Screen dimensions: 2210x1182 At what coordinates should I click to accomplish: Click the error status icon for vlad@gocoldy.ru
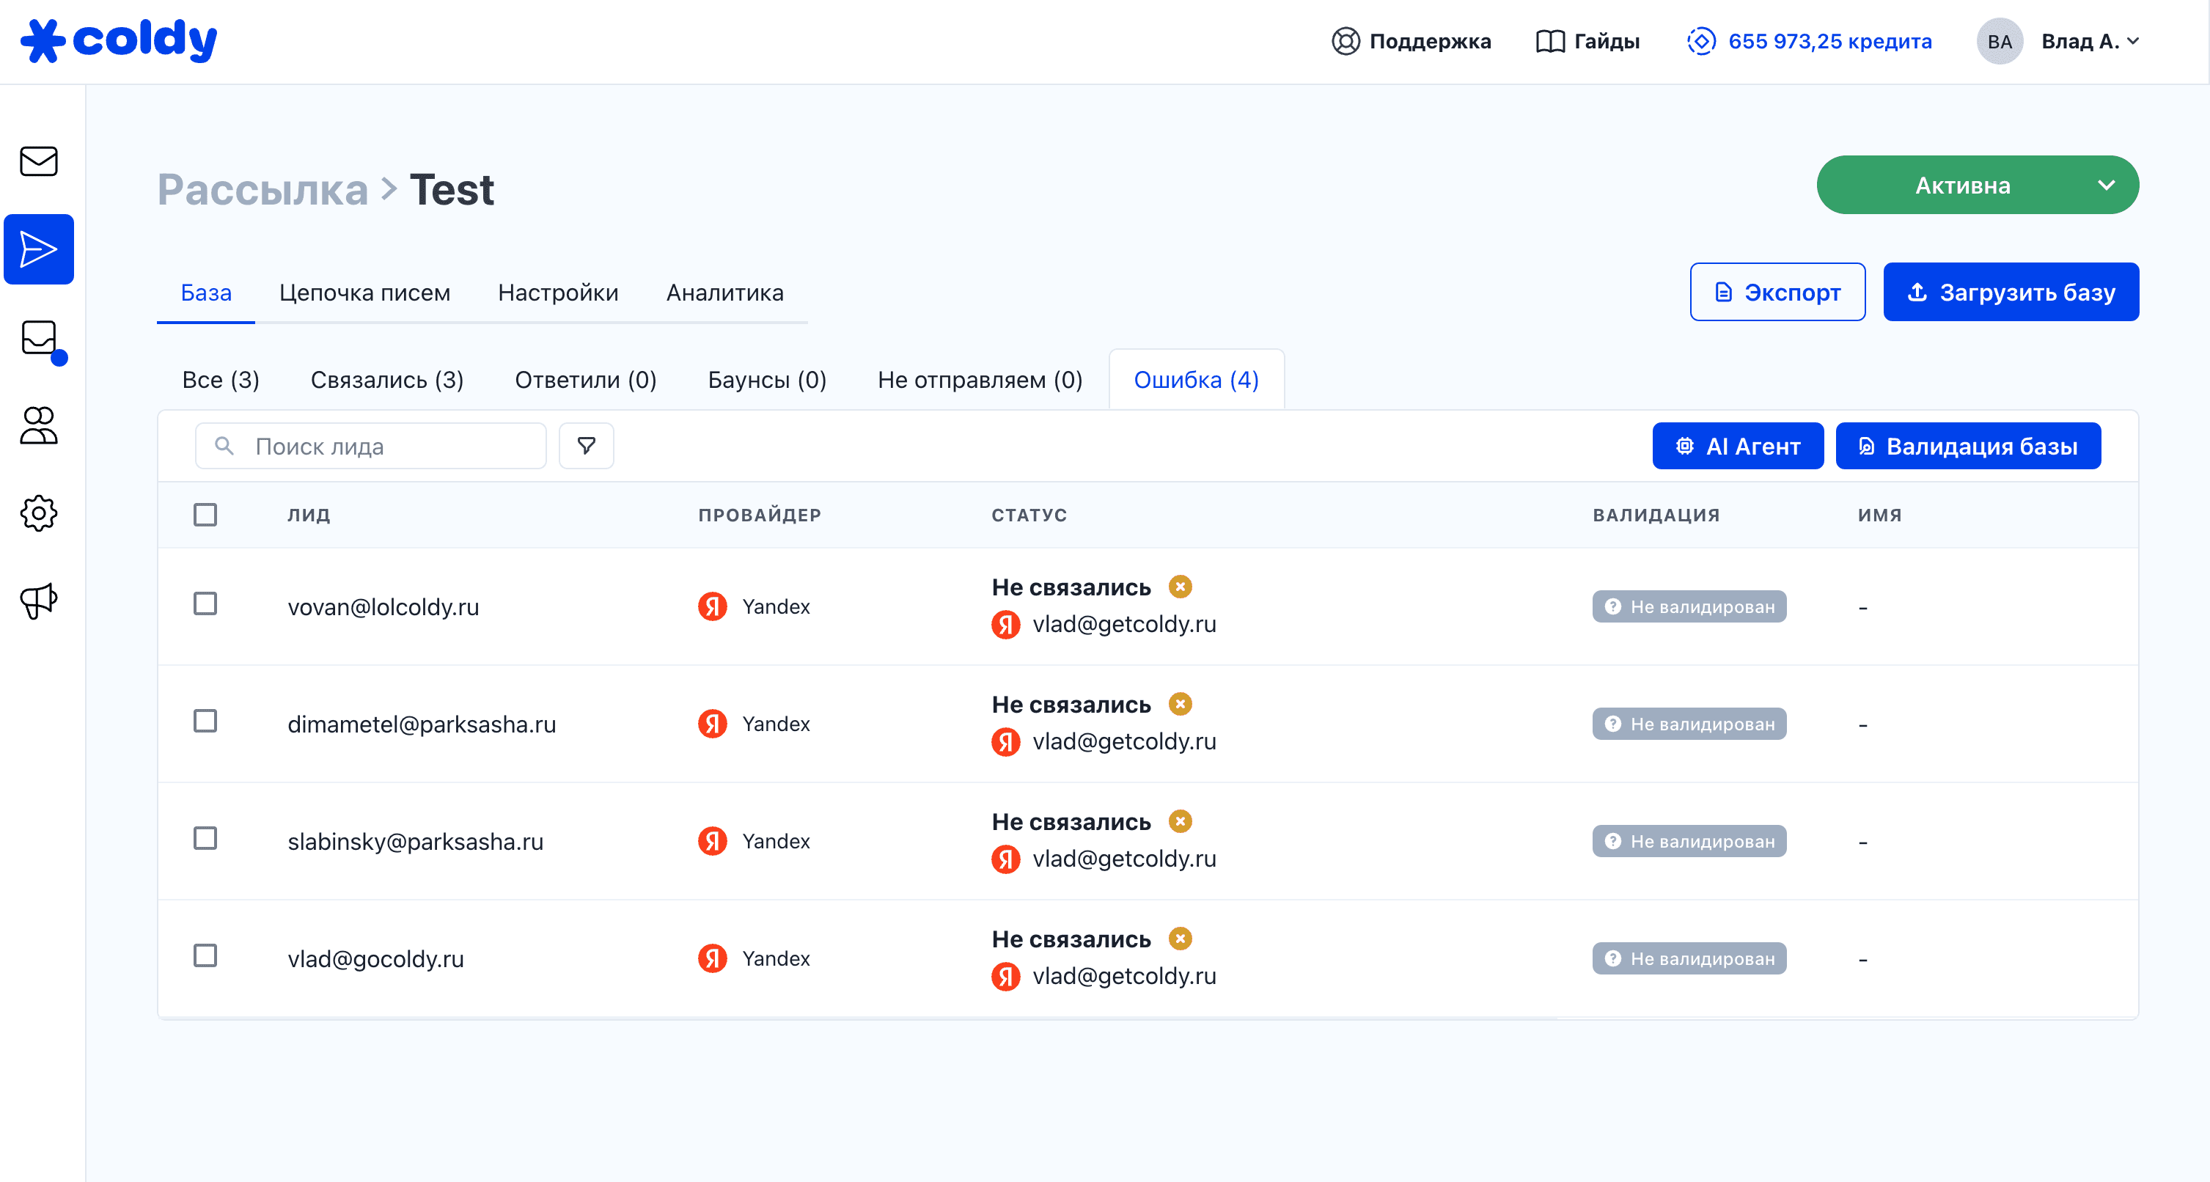coord(1181,939)
